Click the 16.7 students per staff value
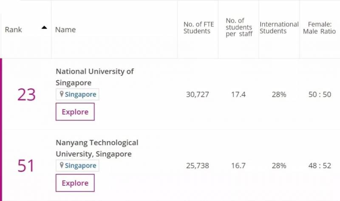The width and height of the screenshot is (340, 201). point(238,165)
